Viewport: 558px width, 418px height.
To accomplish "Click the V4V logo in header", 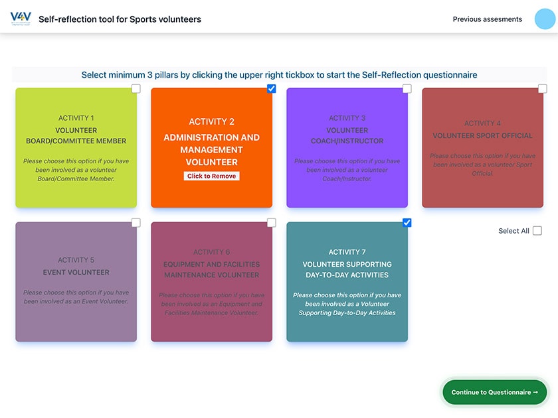I will pyautogui.click(x=21, y=19).
